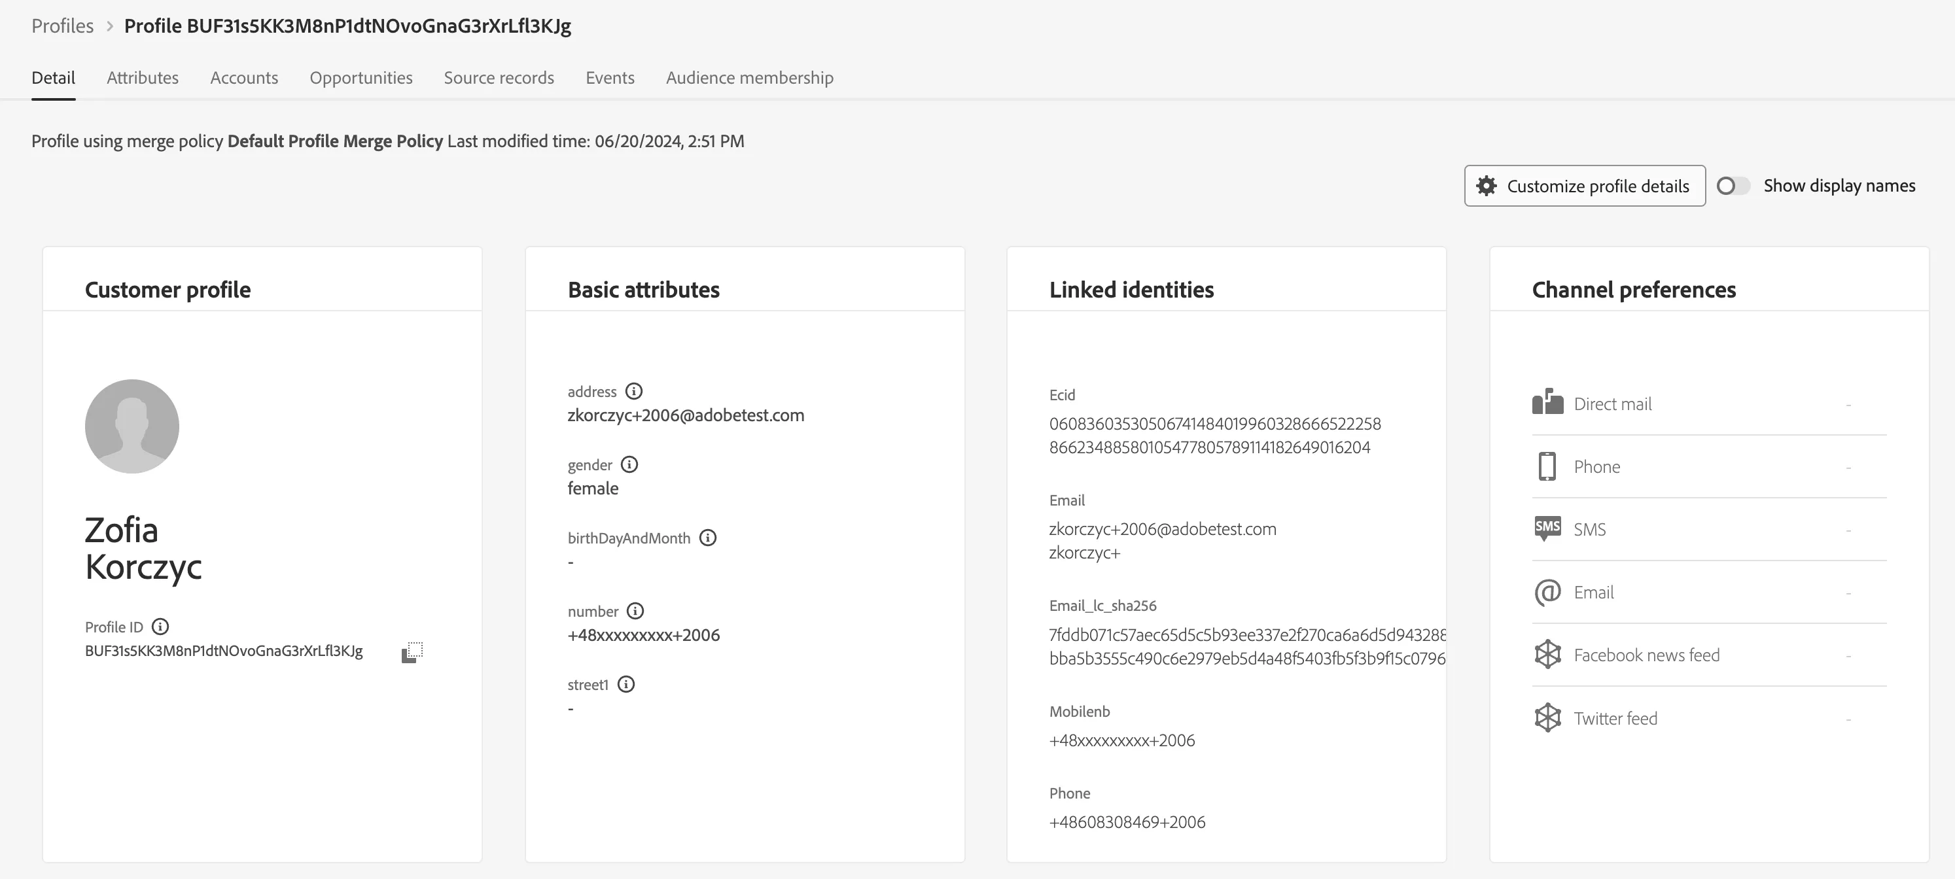Click the second Ecid value 8662348858...
This screenshot has height=879, width=1955.
click(x=1210, y=447)
